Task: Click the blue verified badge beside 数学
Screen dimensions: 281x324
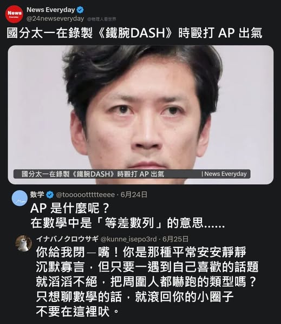Action: (x=50, y=194)
